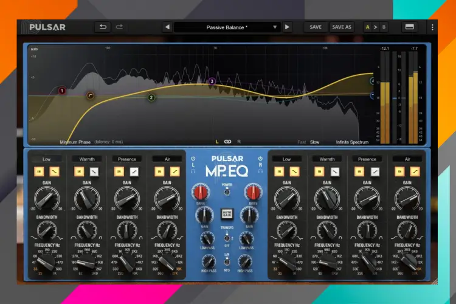Click the link channels chain icon
Screen dimensions: 456x304
[x=228, y=142]
